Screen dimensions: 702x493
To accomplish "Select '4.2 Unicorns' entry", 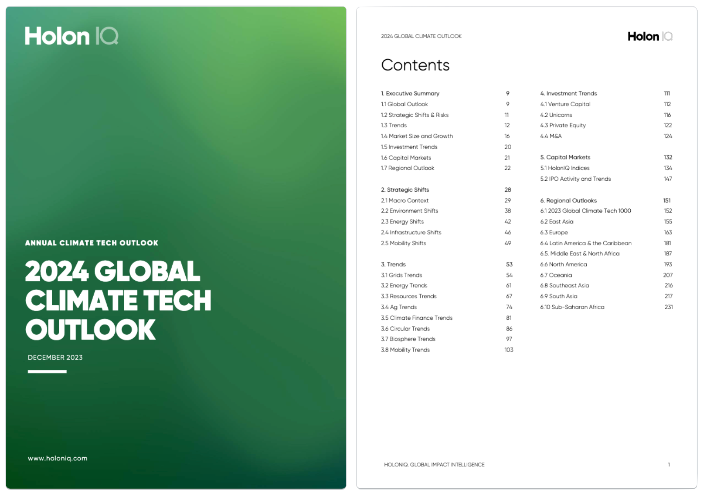I will tap(556, 115).
